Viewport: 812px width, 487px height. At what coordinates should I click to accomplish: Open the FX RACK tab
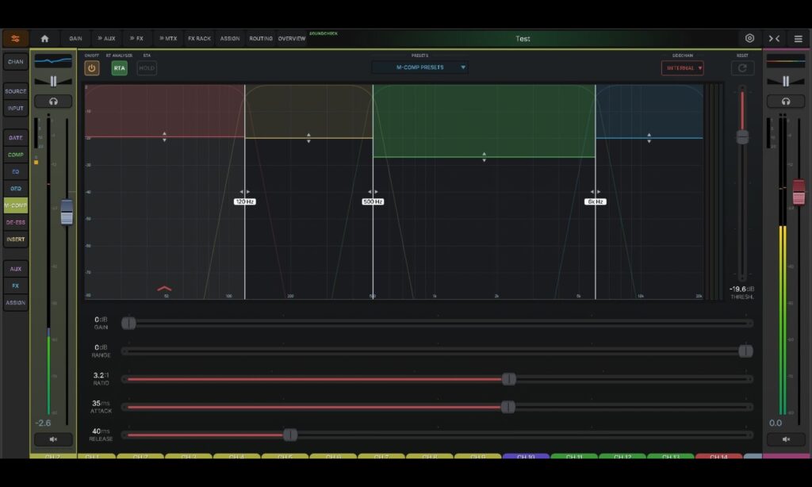199,39
